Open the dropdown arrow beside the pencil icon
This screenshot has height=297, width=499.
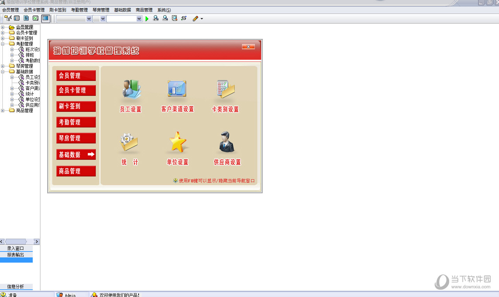point(202,19)
